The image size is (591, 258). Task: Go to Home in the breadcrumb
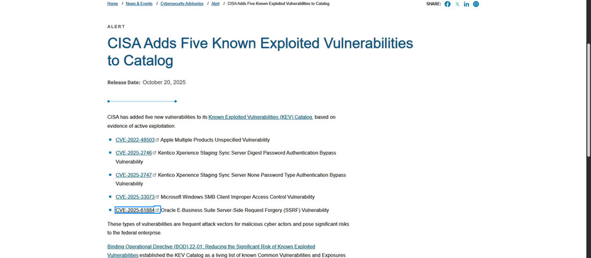pyautogui.click(x=113, y=4)
